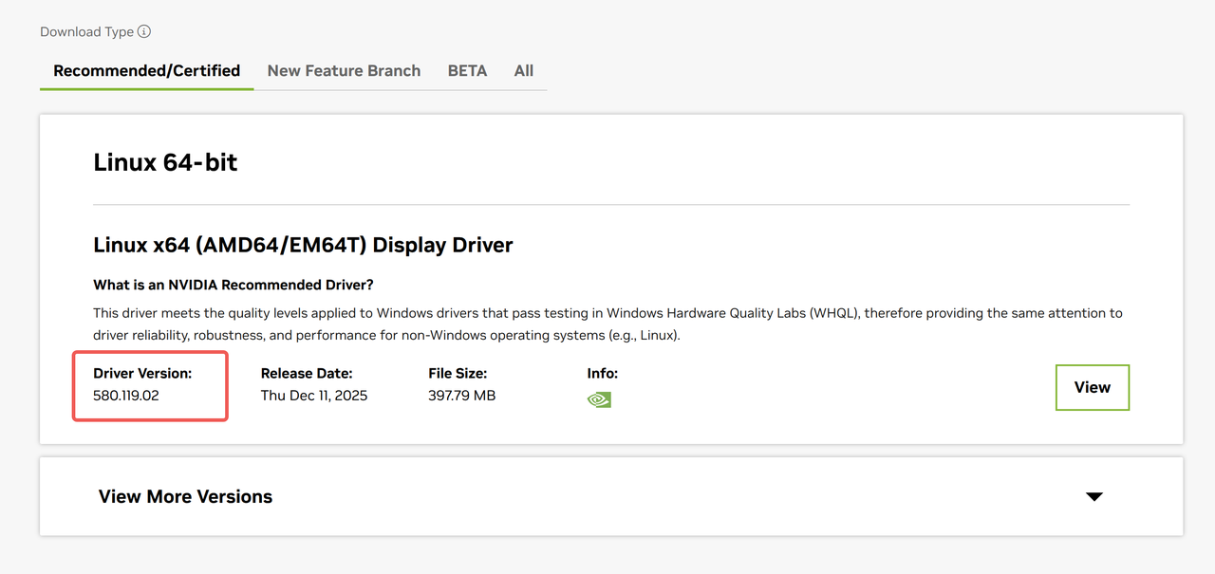Click the Driver Version: label

[142, 374]
